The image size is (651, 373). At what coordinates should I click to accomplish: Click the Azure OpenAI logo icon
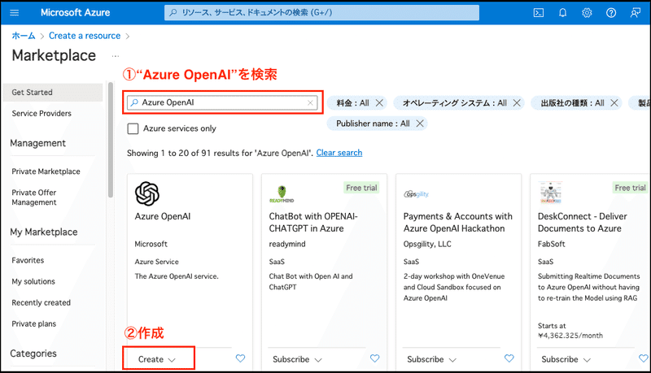(147, 193)
